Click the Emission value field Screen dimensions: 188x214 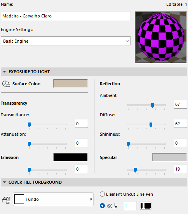tap(81, 169)
